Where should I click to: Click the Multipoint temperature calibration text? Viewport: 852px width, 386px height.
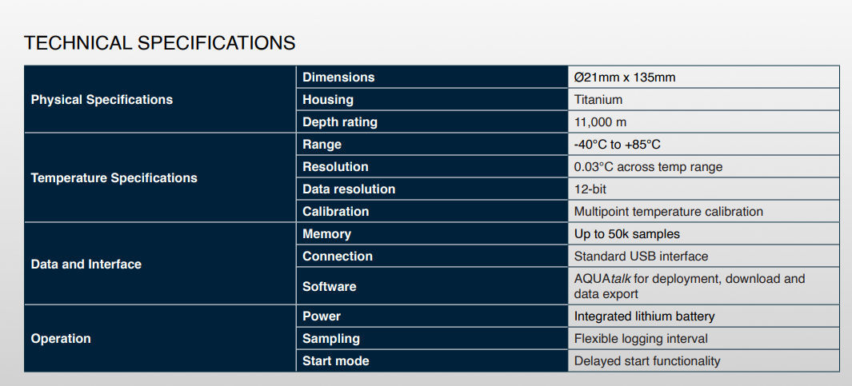(669, 212)
